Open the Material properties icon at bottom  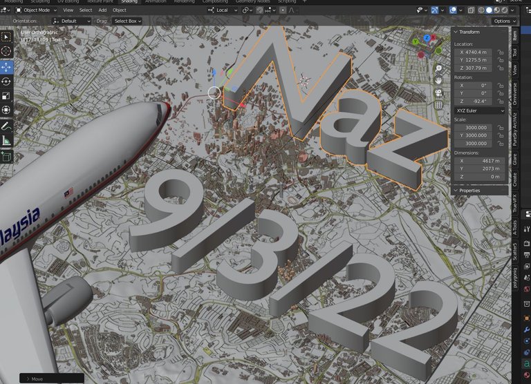pyautogui.click(x=527, y=375)
